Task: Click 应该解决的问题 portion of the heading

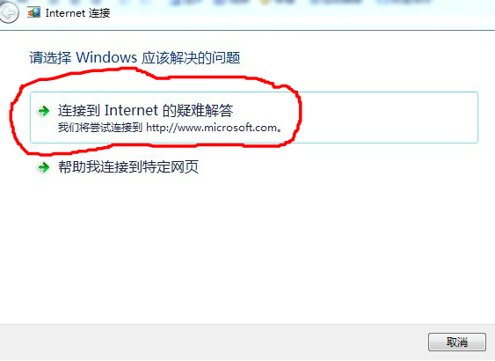Action: pos(191,58)
